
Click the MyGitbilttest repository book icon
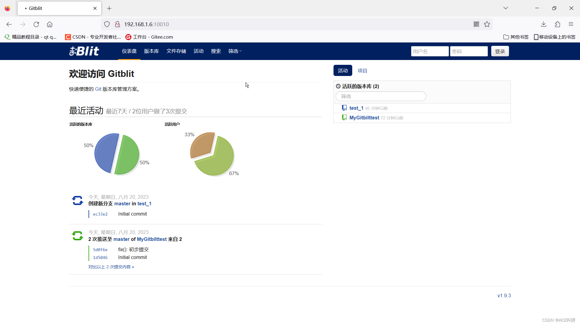pos(344,118)
